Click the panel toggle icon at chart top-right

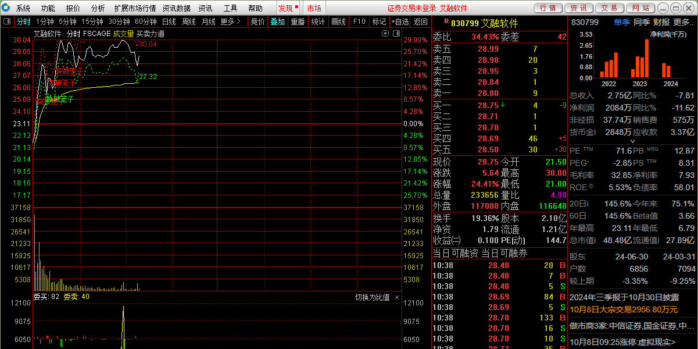[396, 34]
